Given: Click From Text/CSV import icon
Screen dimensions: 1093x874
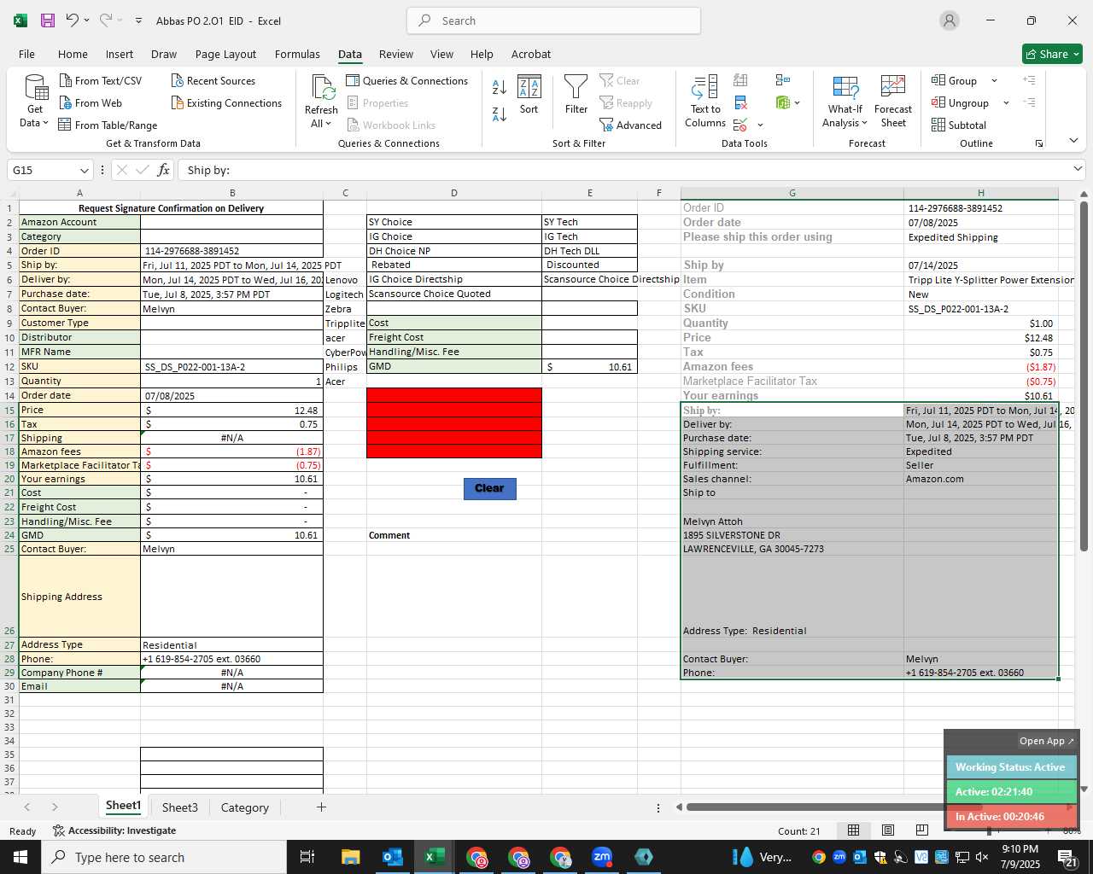Looking at the screenshot, I should point(100,80).
